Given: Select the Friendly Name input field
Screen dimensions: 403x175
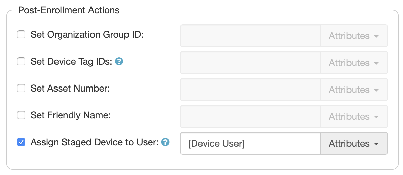Looking at the screenshot, I should click(x=250, y=116).
